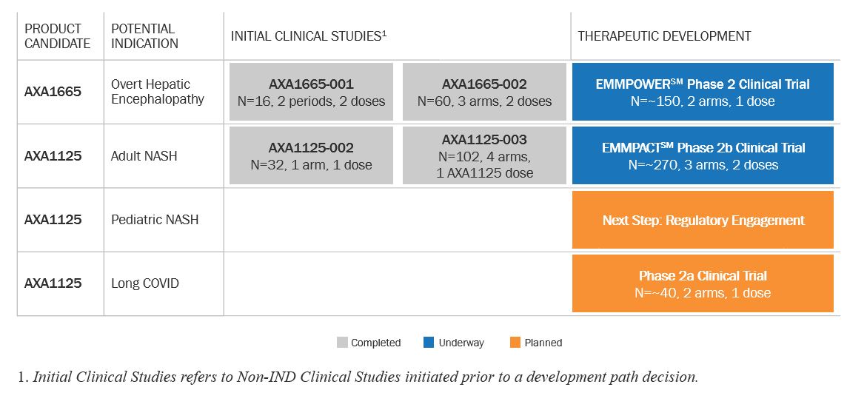
Task: Click the orange Planned legend swatch
Action: coord(515,343)
